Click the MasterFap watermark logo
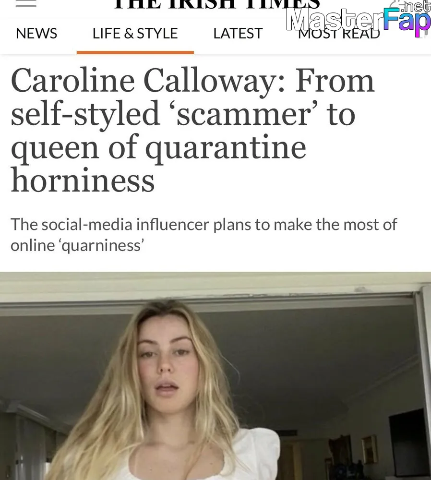 (x=359, y=19)
